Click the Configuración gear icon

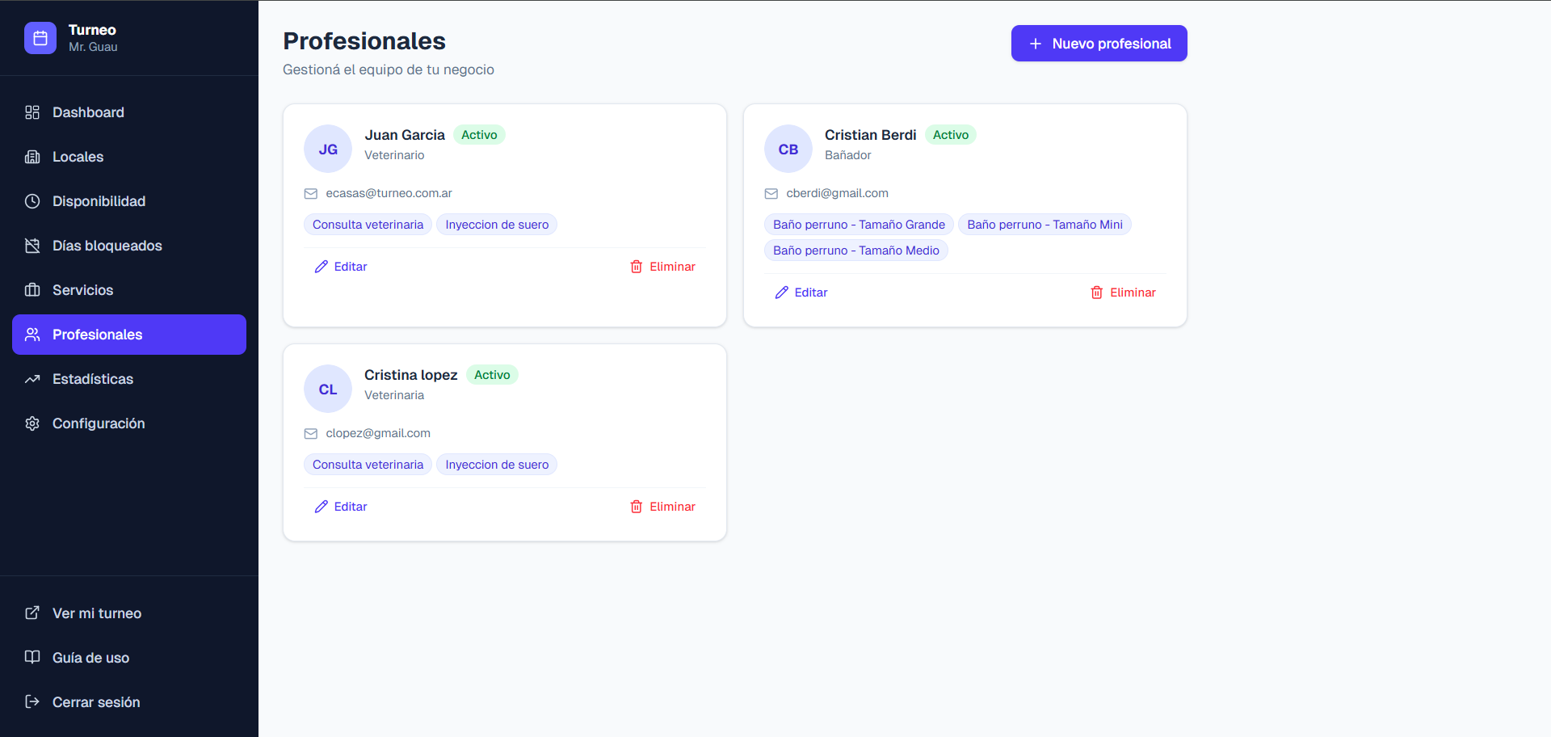[x=32, y=423]
